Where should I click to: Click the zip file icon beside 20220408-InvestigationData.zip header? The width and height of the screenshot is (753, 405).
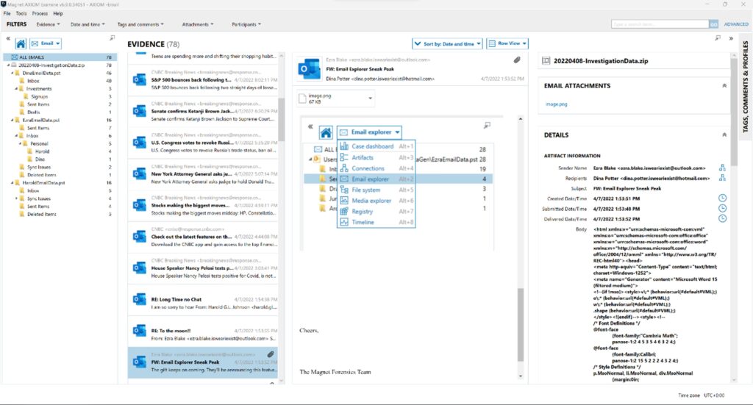point(546,60)
